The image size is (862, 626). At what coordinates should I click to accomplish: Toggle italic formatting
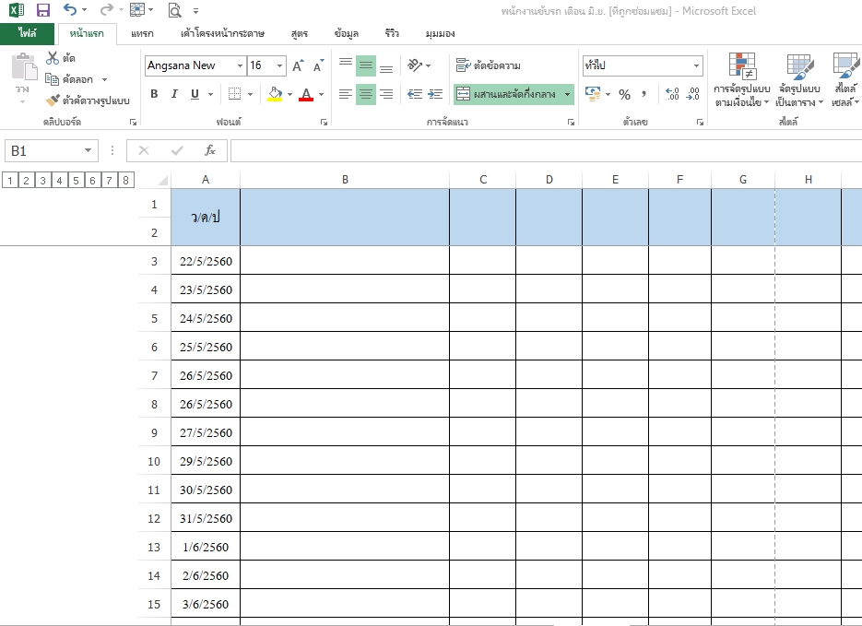[174, 94]
